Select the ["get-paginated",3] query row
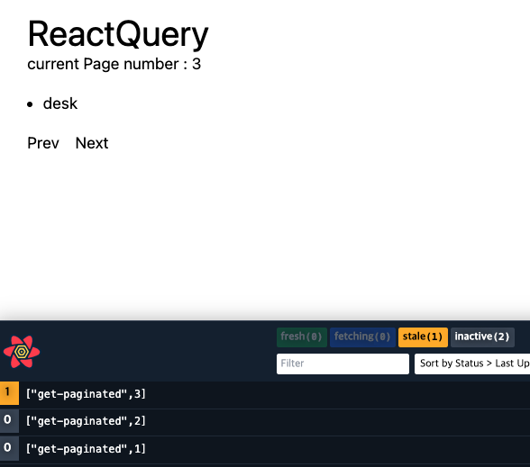530x467 pixels. click(x=265, y=394)
